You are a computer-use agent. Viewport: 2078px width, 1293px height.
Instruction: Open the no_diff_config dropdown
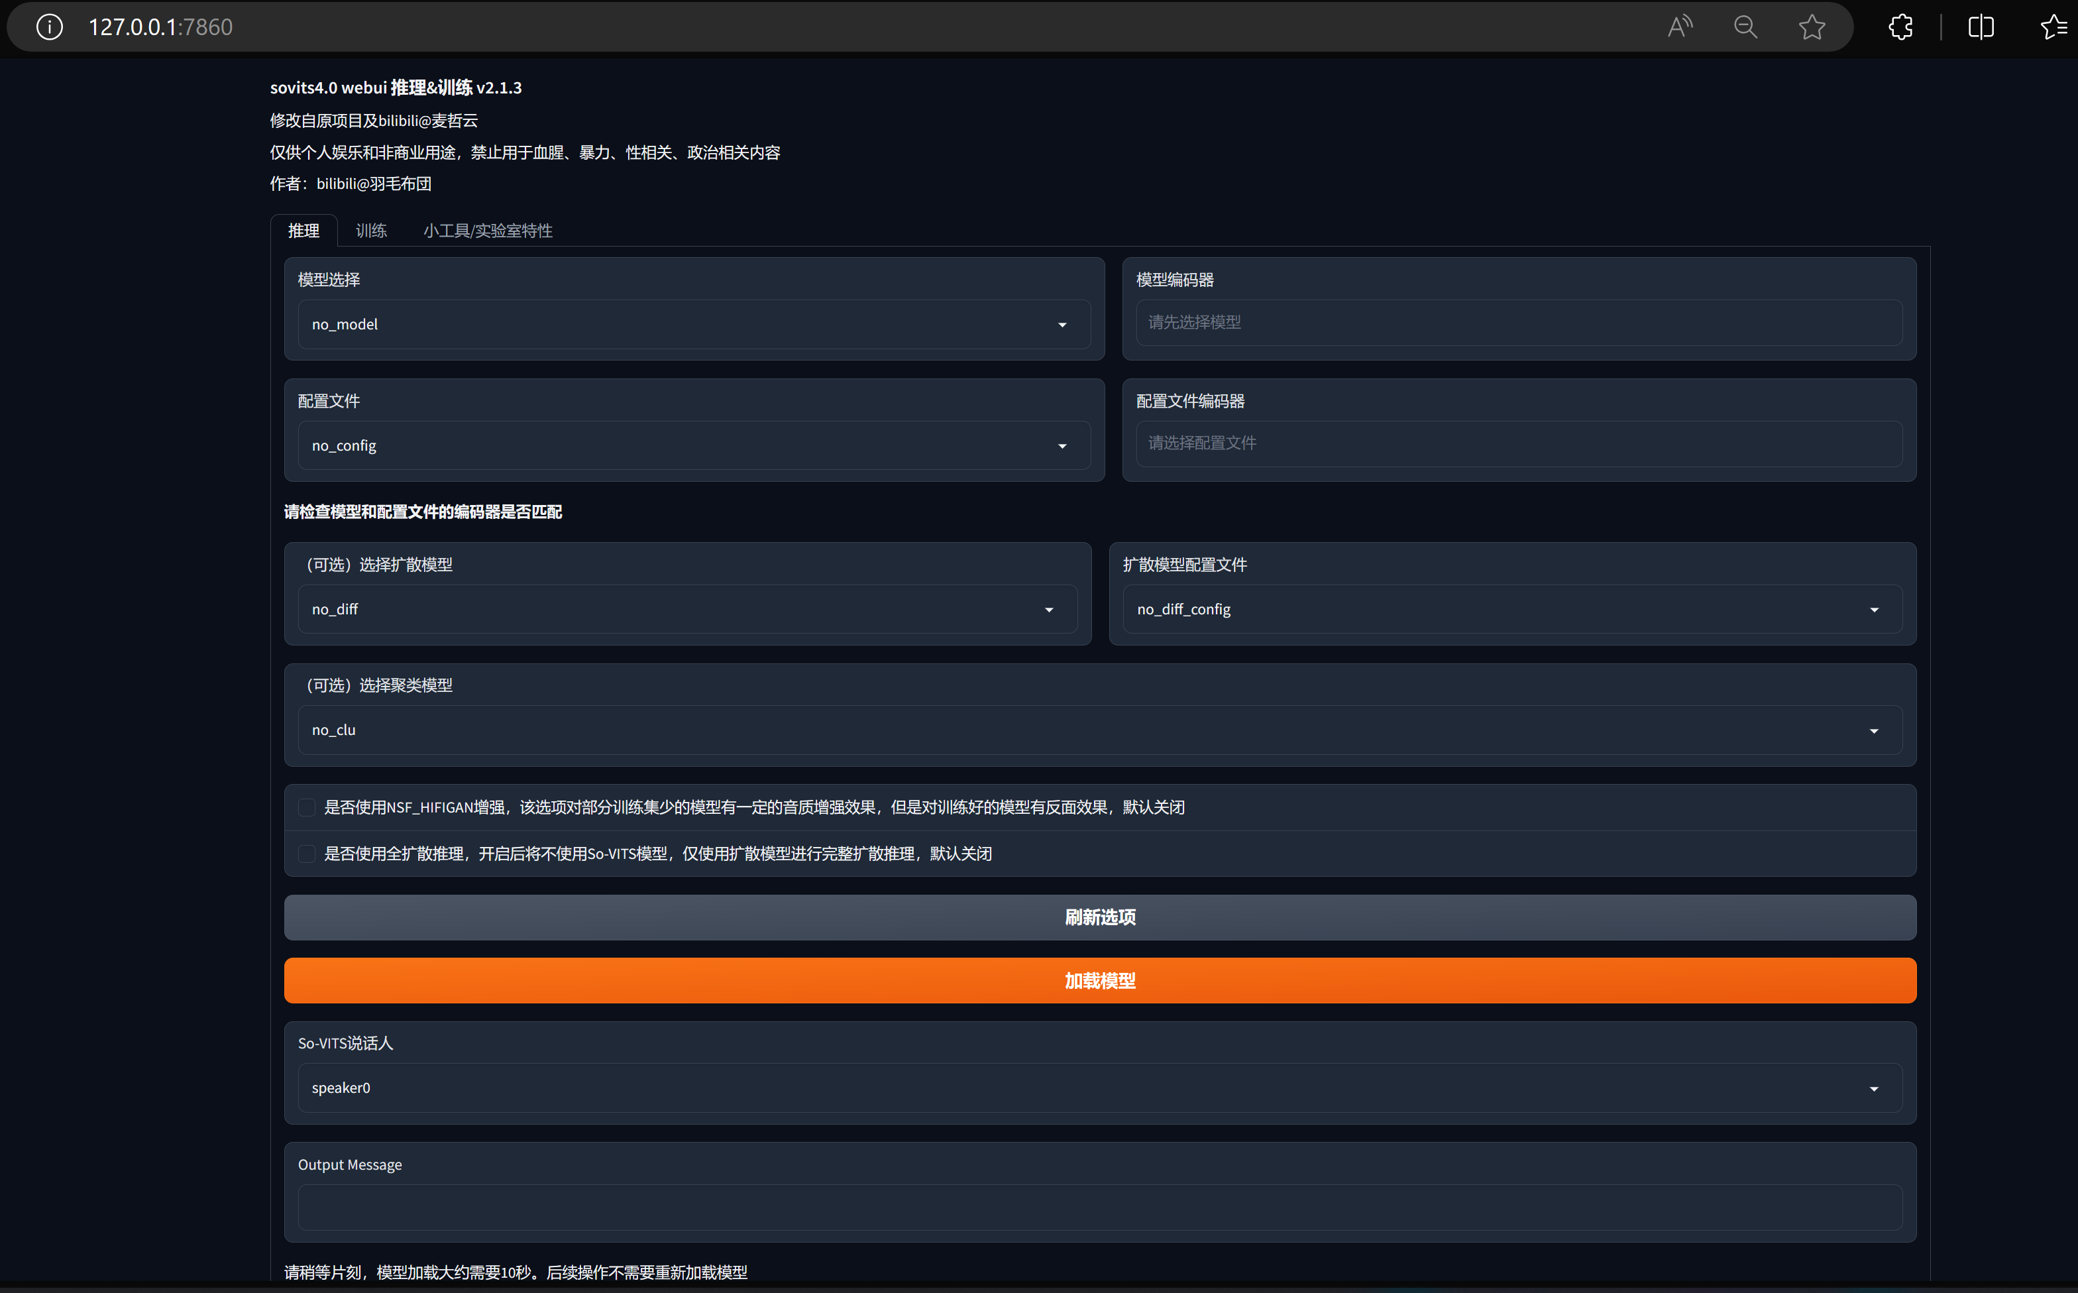pos(1511,609)
